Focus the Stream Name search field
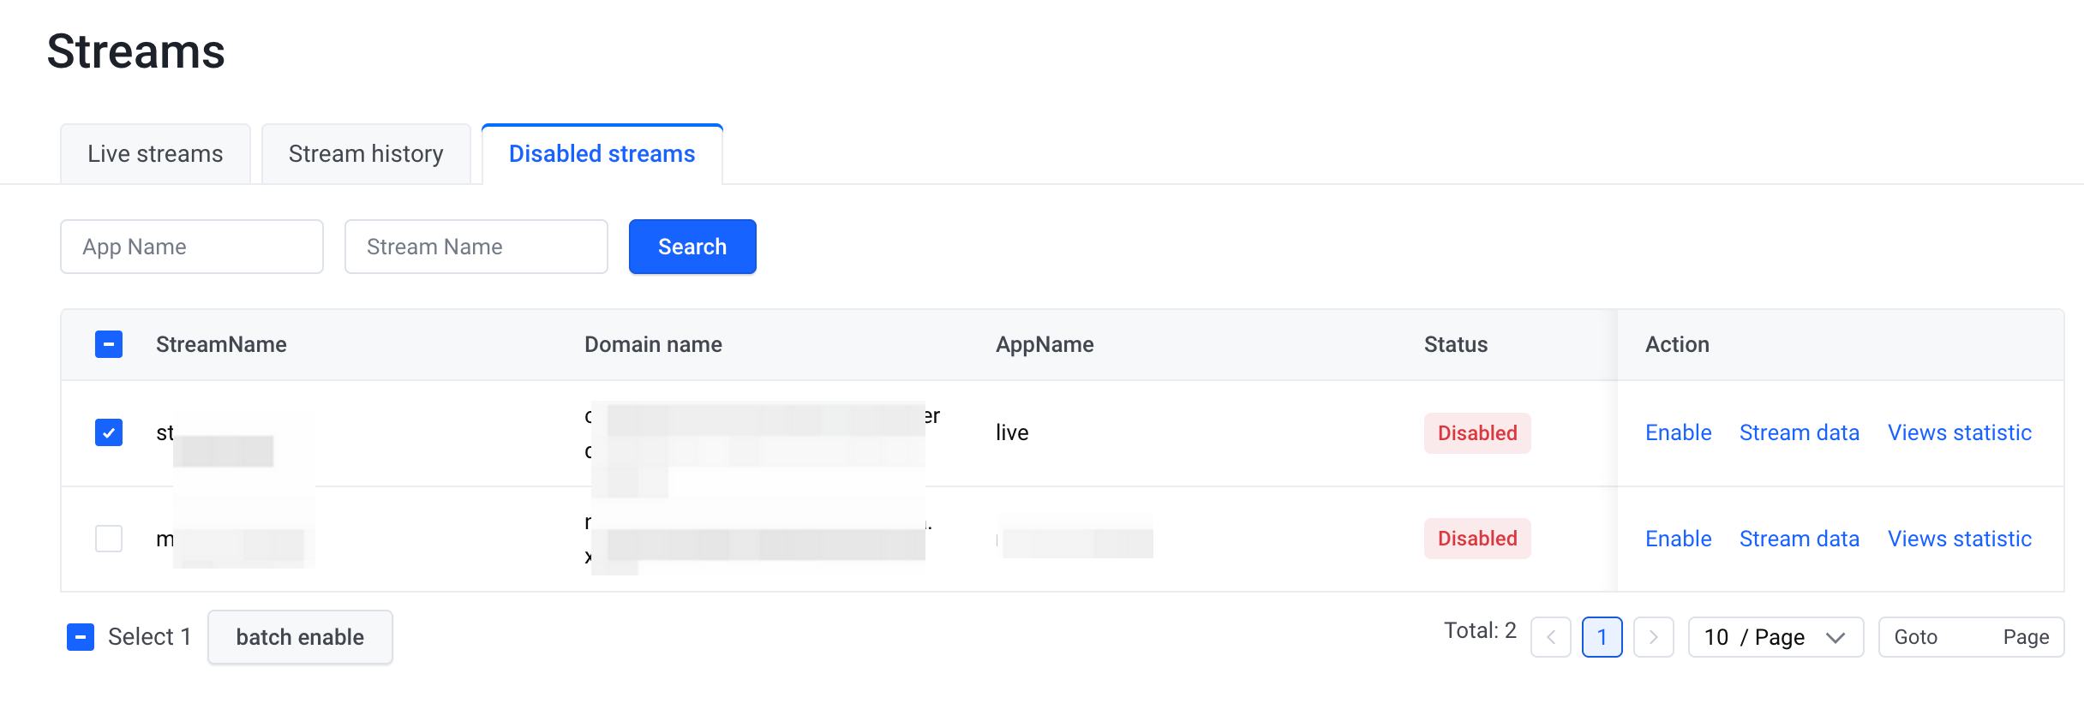 [476, 247]
